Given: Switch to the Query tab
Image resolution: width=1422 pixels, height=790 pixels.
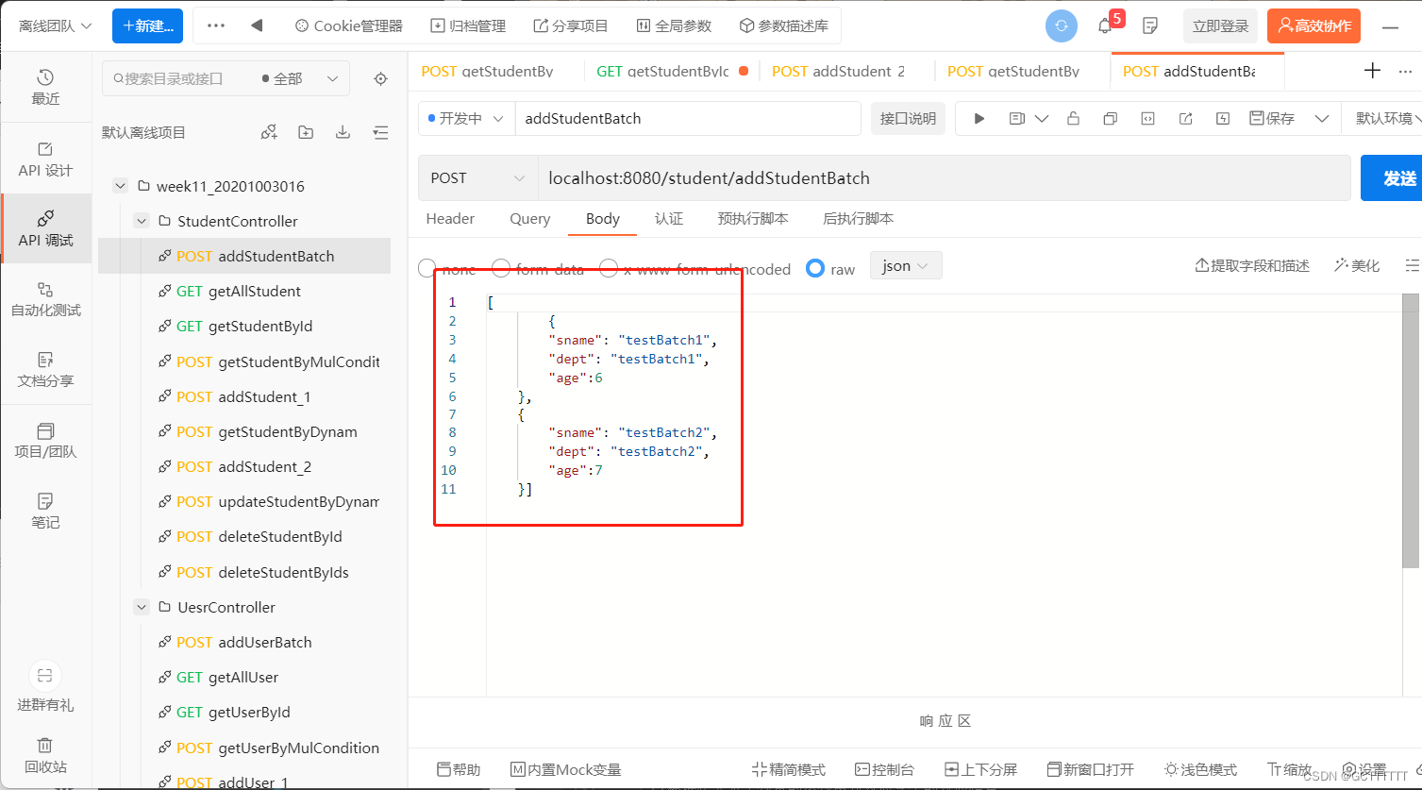Looking at the screenshot, I should pyautogui.click(x=529, y=218).
